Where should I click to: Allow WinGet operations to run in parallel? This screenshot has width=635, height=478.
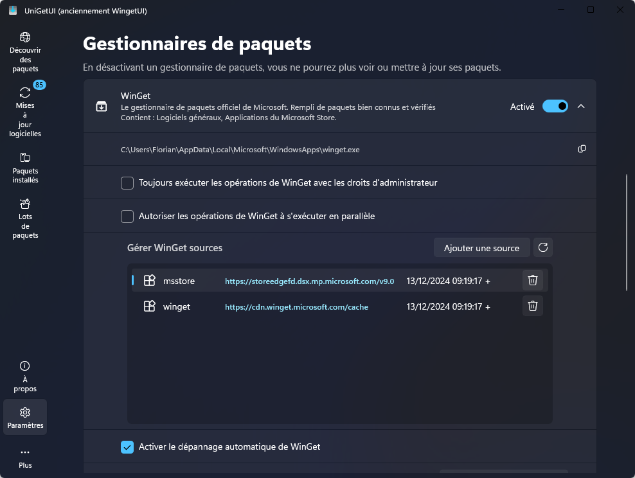coord(127,217)
